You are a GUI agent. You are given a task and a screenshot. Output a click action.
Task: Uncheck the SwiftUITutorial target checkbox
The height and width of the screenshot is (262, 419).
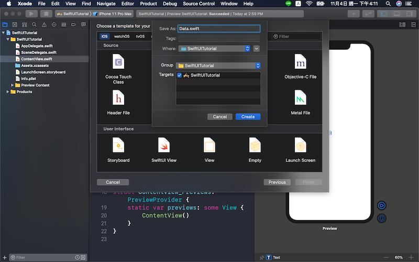tap(179, 75)
